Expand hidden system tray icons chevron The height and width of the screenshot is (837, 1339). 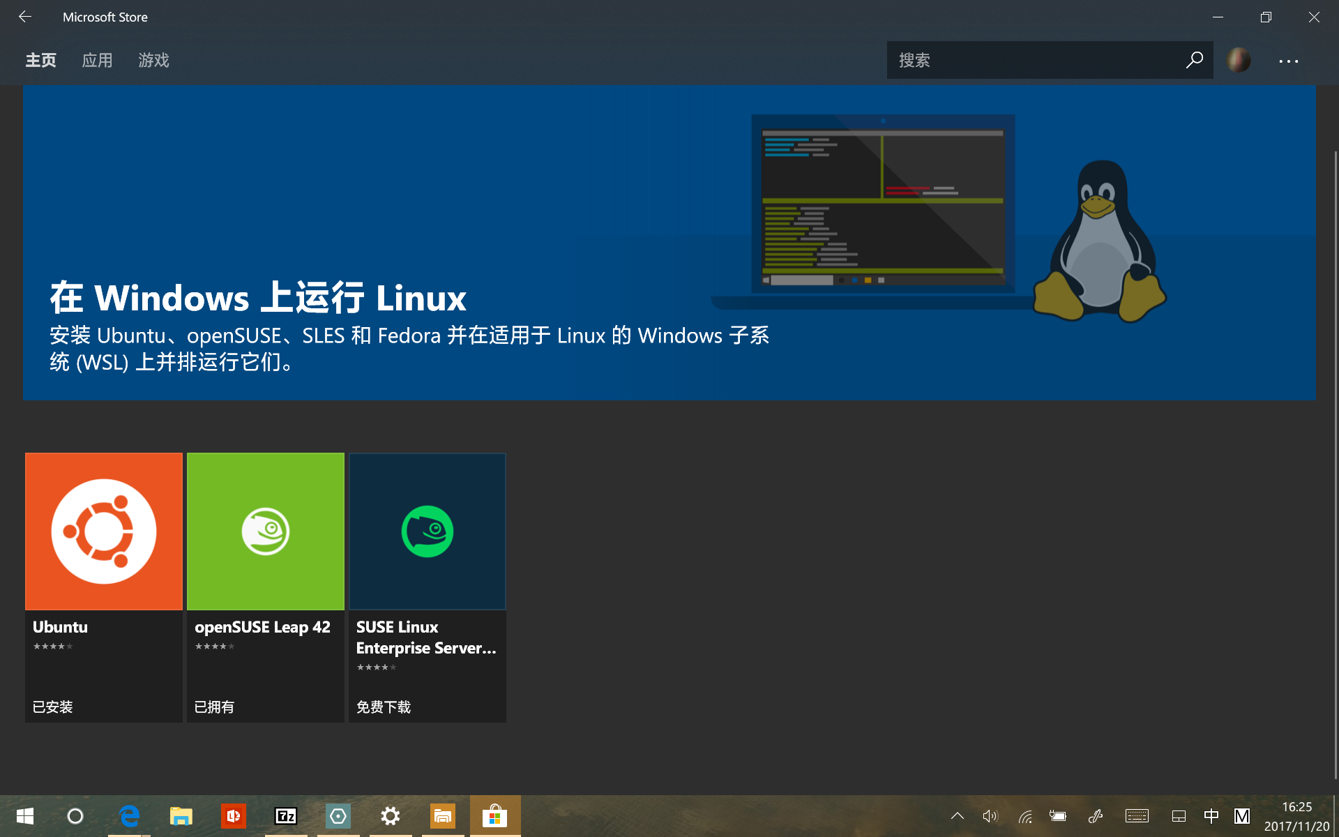958,816
